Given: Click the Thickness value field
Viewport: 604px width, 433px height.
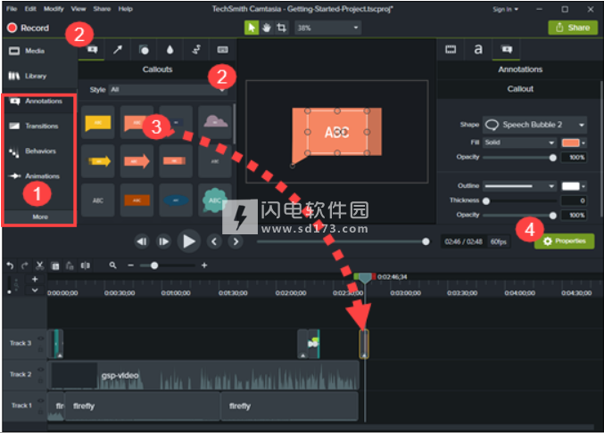Looking at the screenshot, I should click(574, 200).
